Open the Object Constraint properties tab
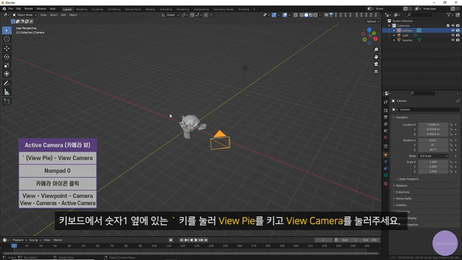Image resolution: width=462 pixels, height=260 pixels. pyautogui.click(x=386, y=168)
